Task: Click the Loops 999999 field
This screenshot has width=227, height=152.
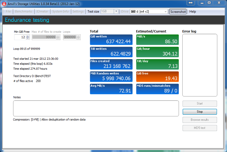Action: coord(70,37)
